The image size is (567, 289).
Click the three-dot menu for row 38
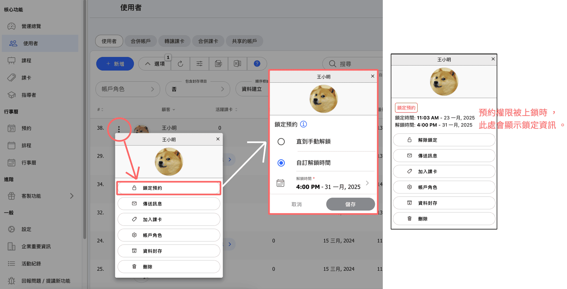coord(119,129)
